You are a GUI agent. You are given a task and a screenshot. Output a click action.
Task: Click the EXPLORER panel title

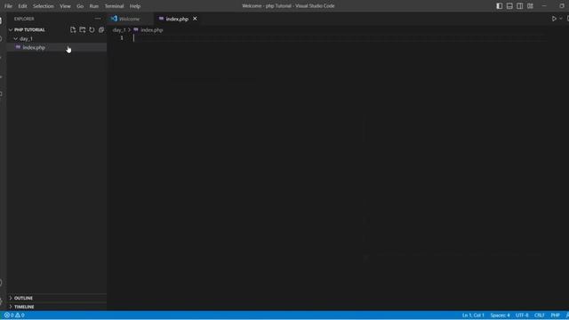(24, 19)
